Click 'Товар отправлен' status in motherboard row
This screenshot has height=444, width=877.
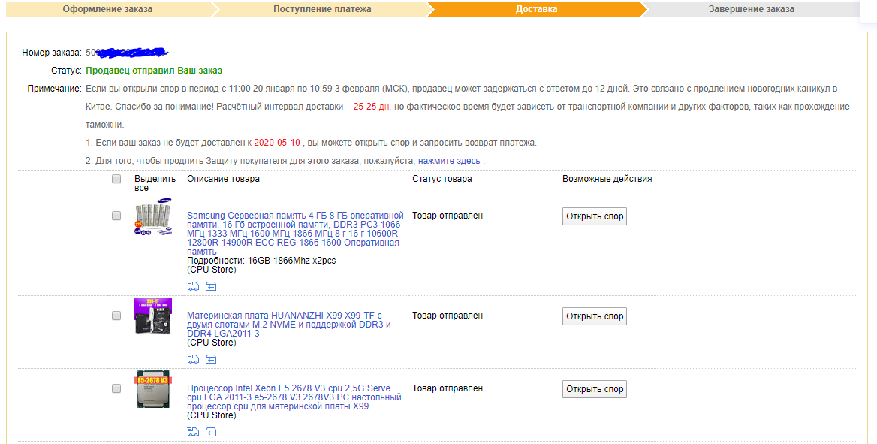[448, 316]
